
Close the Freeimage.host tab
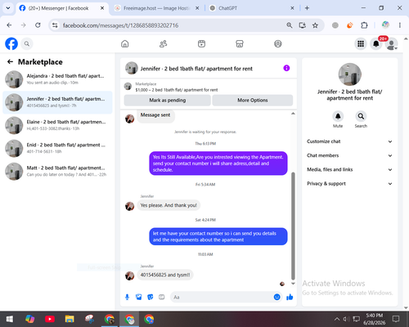click(x=197, y=8)
